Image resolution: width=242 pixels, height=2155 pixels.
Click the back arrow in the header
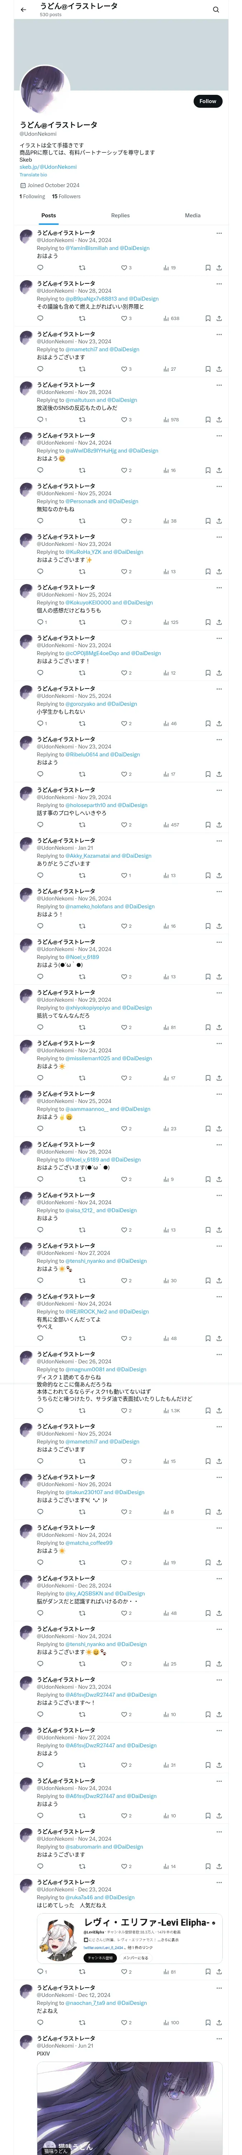point(23,10)
